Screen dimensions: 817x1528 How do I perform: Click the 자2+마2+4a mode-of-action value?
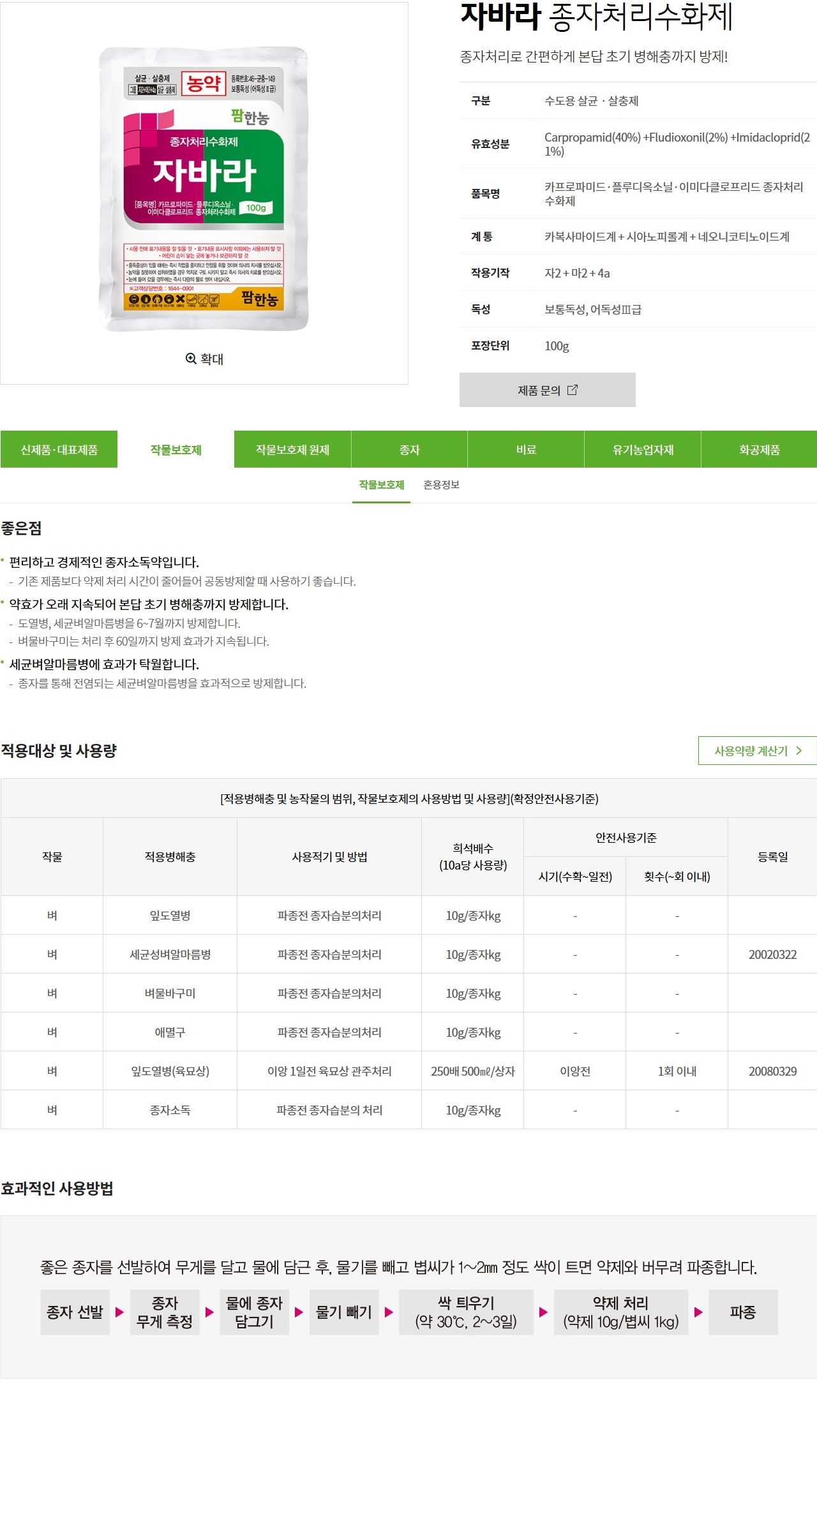click(x=577, y=273)
